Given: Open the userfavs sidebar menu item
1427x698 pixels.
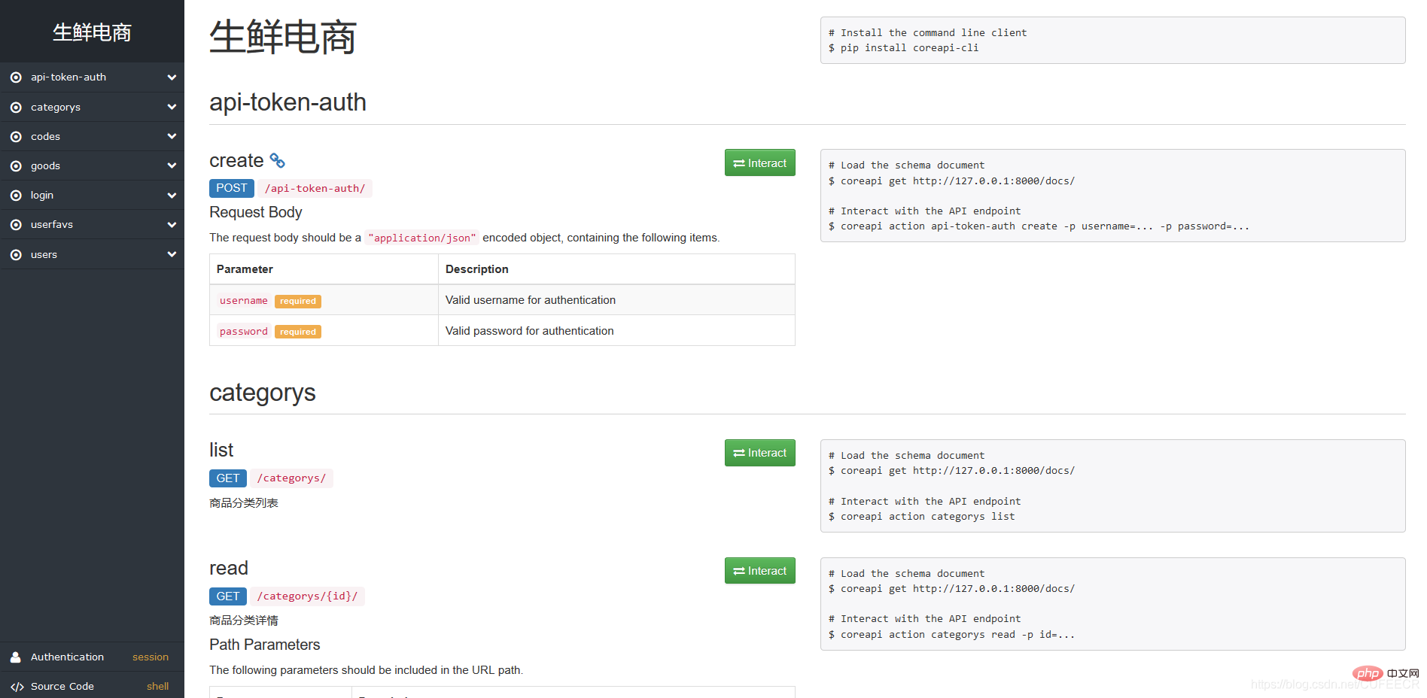Looking at the screenshot, I should pos(52,225).
